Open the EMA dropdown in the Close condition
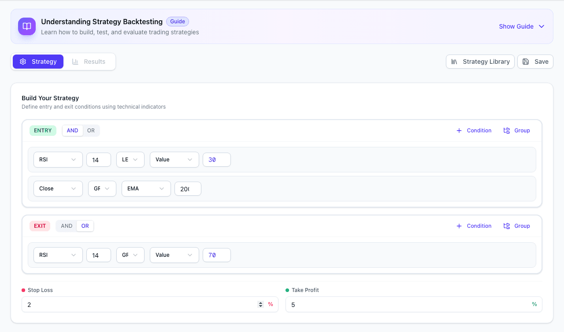 click(146, 188)
